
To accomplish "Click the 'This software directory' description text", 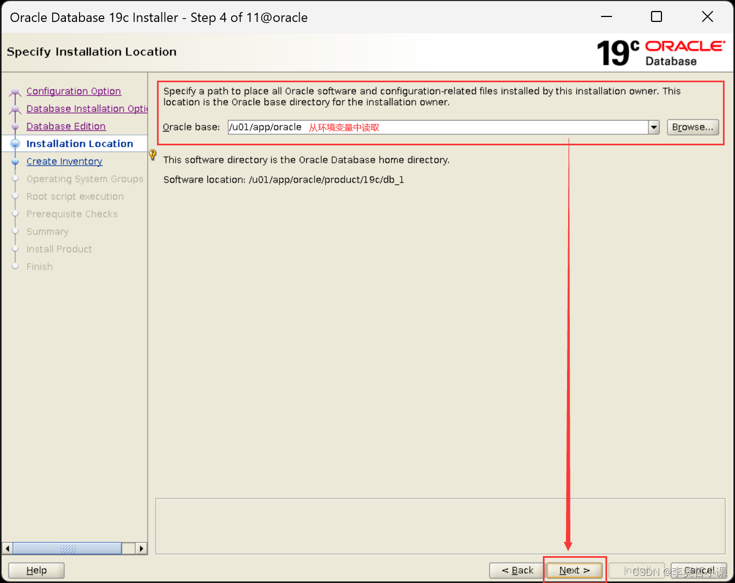I will tap(306, 160).
